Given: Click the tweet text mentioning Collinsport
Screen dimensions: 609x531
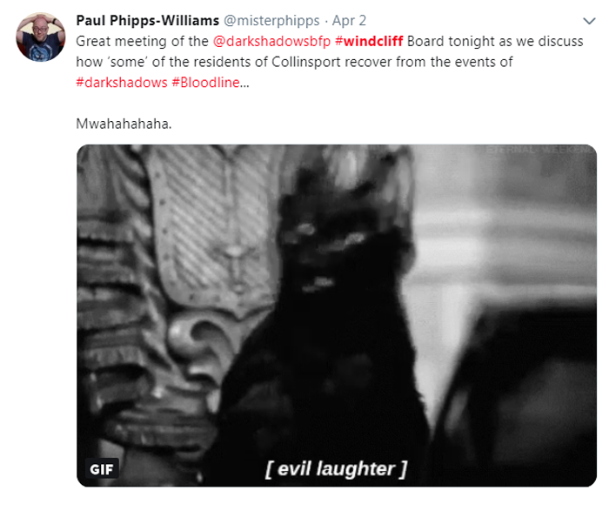Looking at the screenshot, I should coord(294,62).
